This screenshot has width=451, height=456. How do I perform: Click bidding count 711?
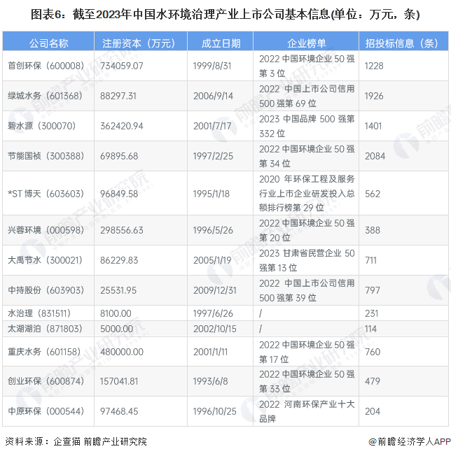pos(370,260)
